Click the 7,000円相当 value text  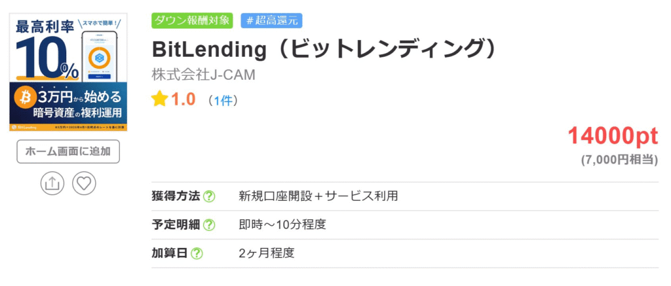(619, 159)
